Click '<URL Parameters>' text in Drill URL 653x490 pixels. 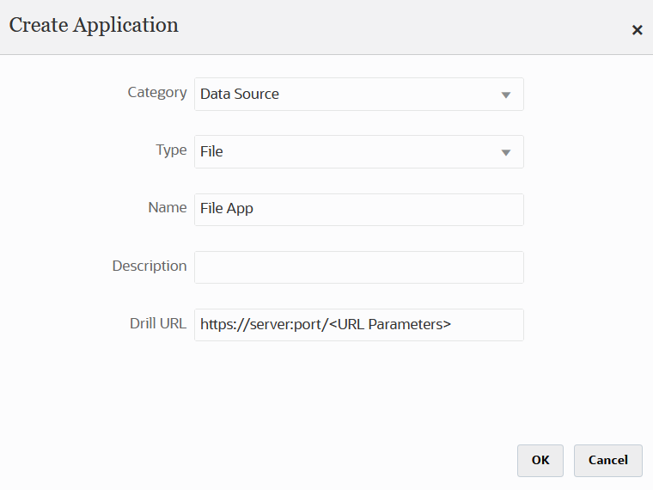(394, 325)
